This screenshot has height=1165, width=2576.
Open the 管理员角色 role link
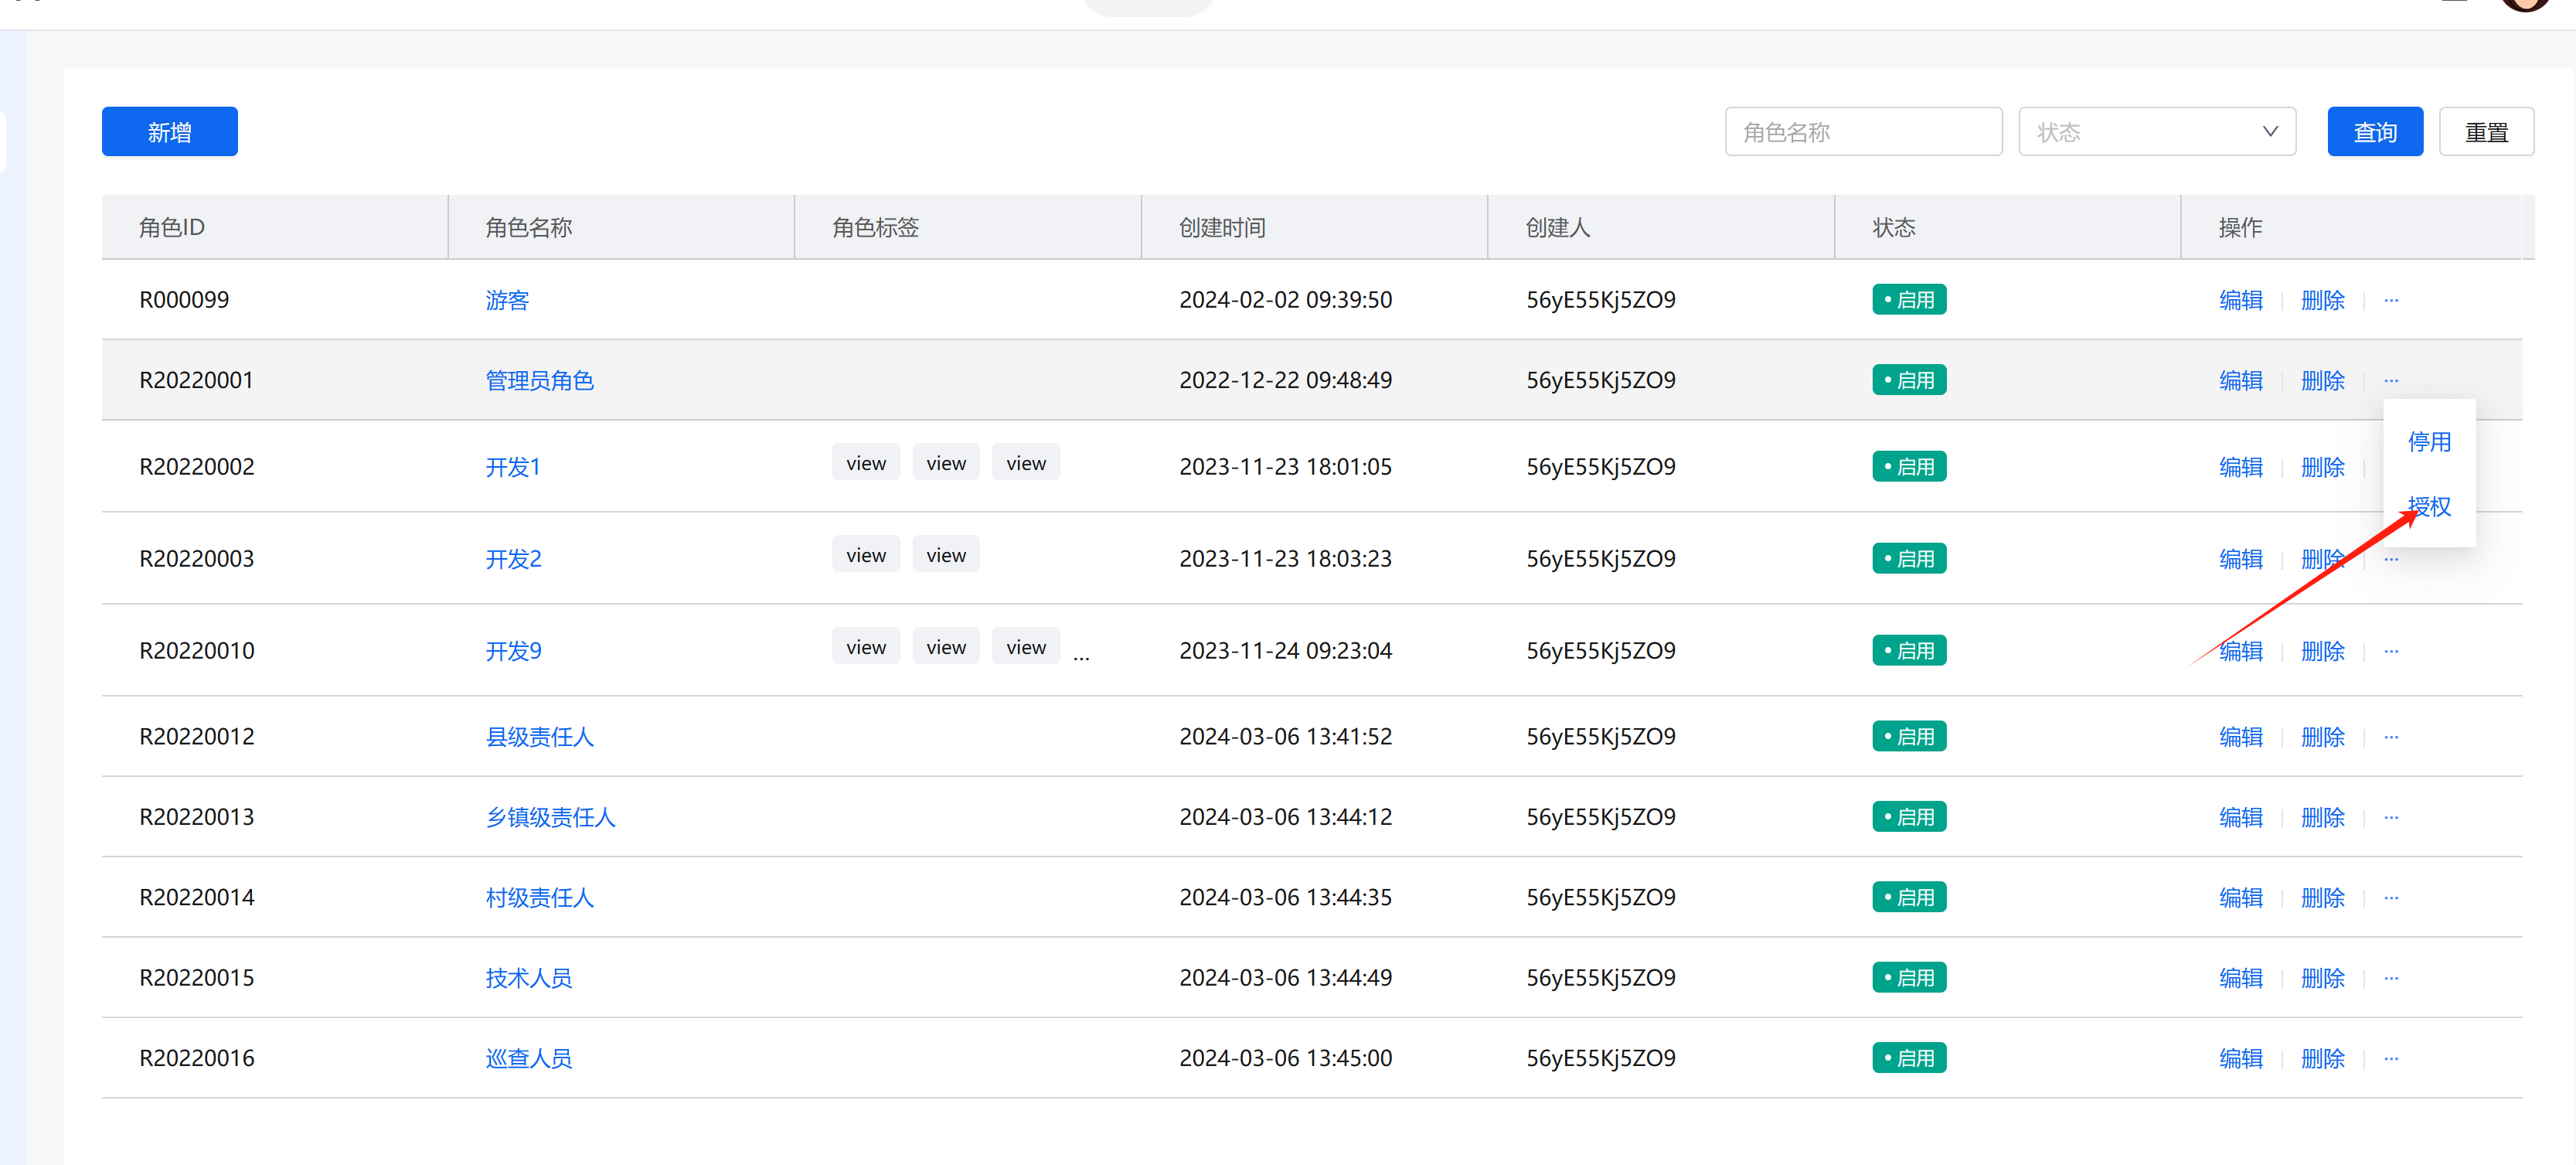(x=539, y=380)
